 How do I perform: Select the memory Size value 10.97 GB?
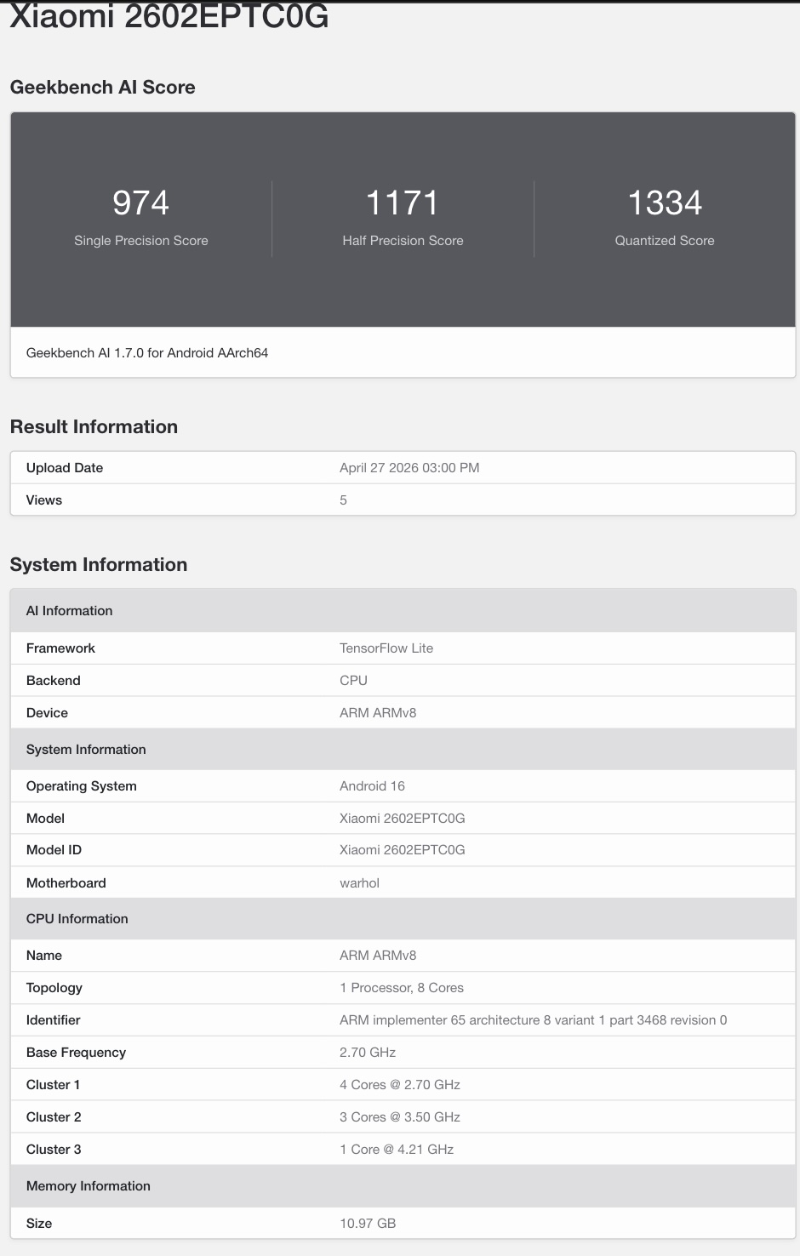click(368, 1224)
